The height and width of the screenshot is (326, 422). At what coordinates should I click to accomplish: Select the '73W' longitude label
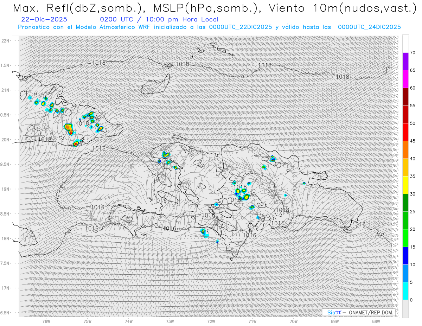(x=170, y=321)
